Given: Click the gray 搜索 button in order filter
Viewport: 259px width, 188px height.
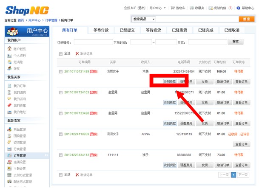Looking at the screenshot, I should tap(236, 42).
